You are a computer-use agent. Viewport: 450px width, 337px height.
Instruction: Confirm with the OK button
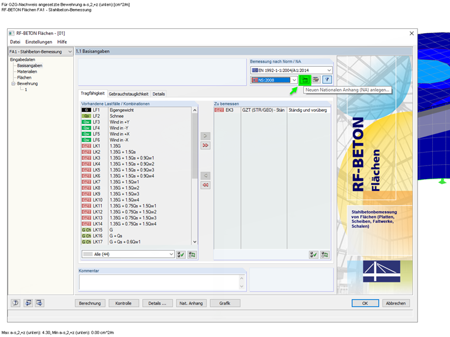pos(365,303)
